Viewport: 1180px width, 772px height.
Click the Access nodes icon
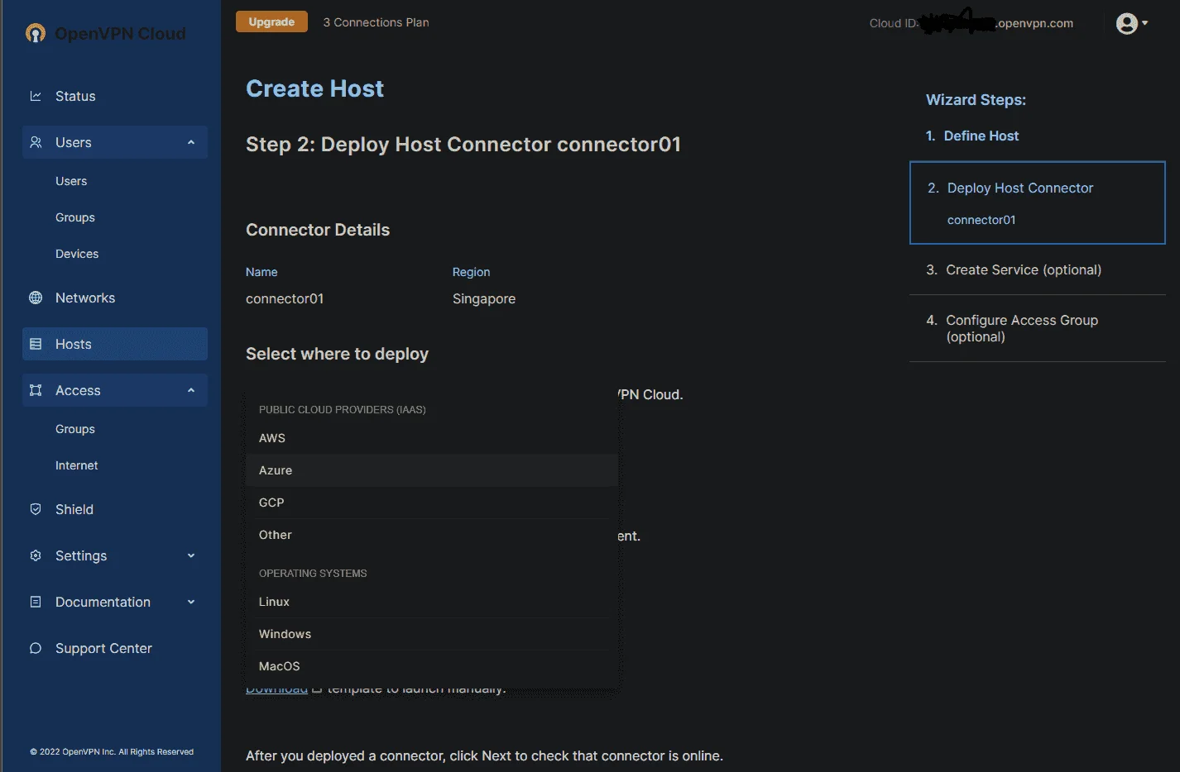[36, 390]
